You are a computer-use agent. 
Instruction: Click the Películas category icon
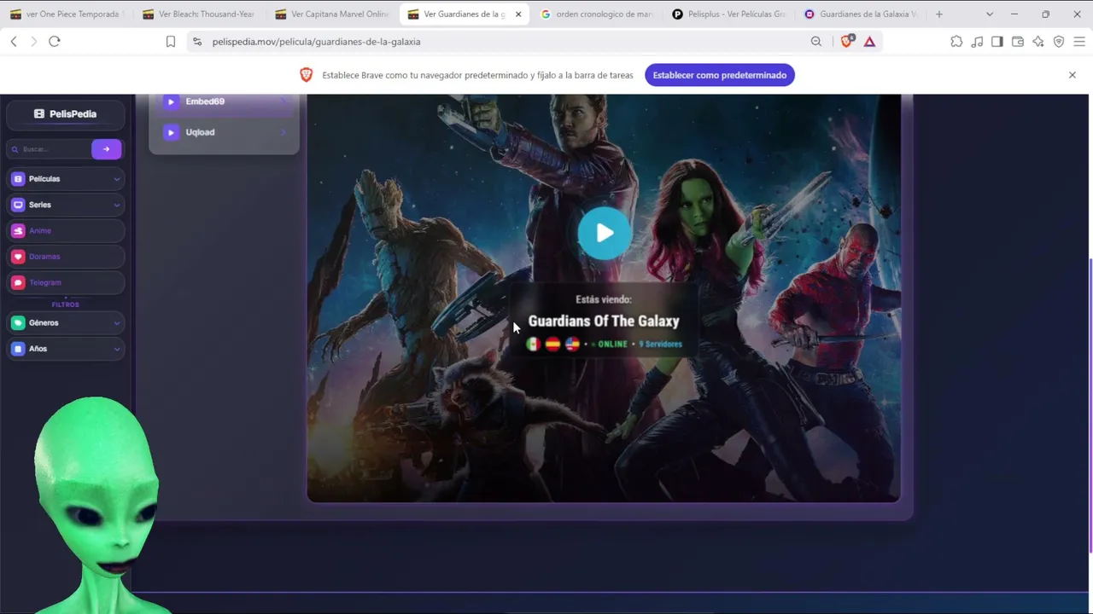18,179
